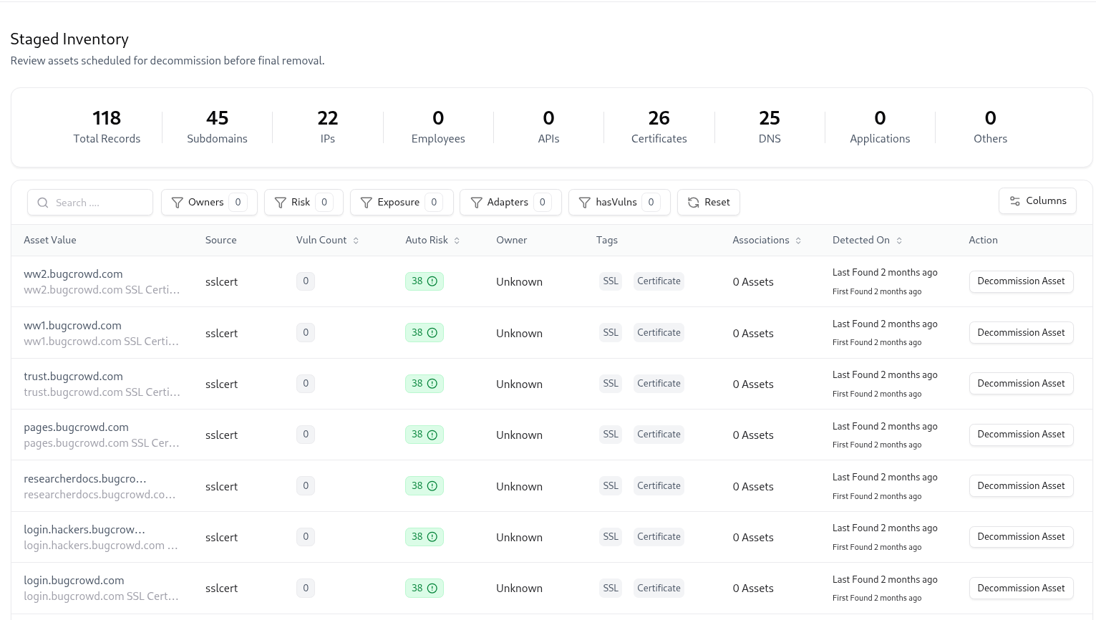Click risk info icon for ww2.bugcrowd.com
This screenshot has width=1096, height=620.
[x=432, y=281]
